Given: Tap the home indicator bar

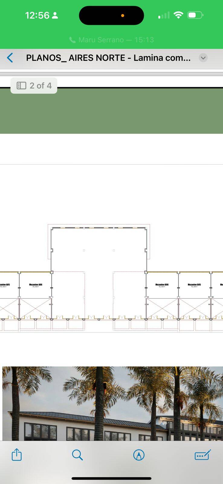Looking at the screenshot, I should 111,479.
